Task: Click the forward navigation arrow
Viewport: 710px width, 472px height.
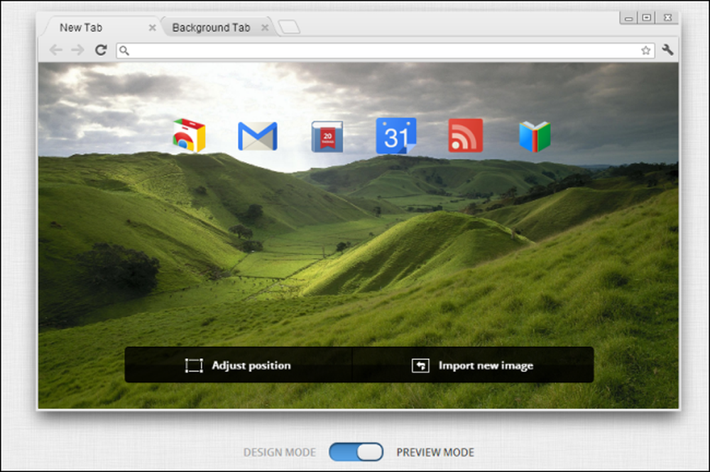Action: [78, 50]
